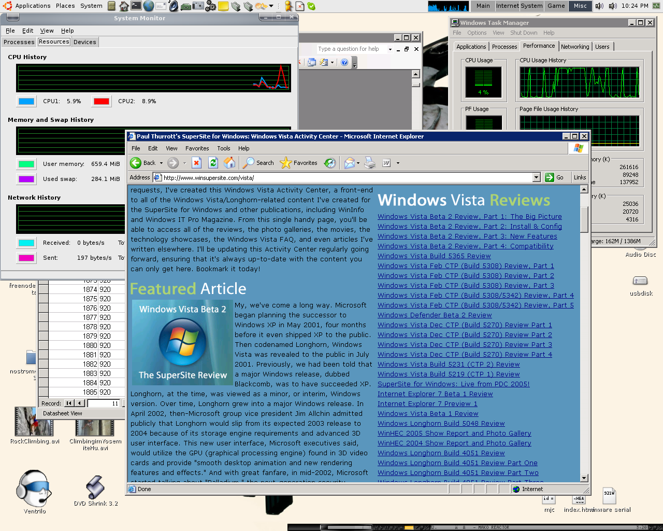Change the CPU2 red color swatch
663x531 pixels.
102,102
